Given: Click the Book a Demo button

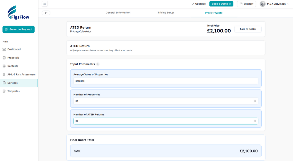Looking at the screenshot, I should (x=221, y=4).
